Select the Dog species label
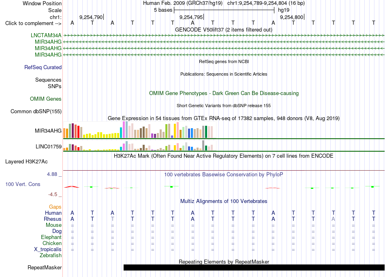Viewport: 385px width, 277px height. [57, 231]
